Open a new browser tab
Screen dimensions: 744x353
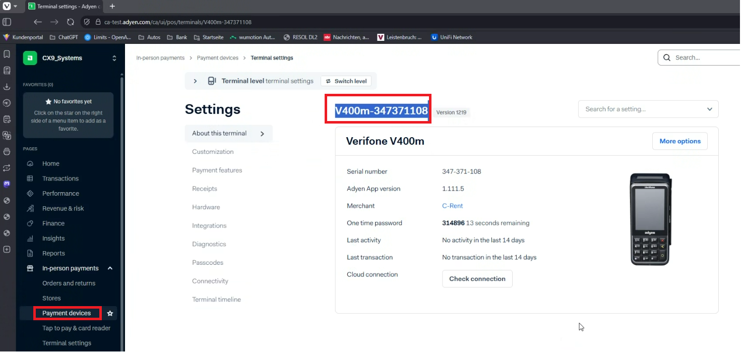(x=112, y=7)
